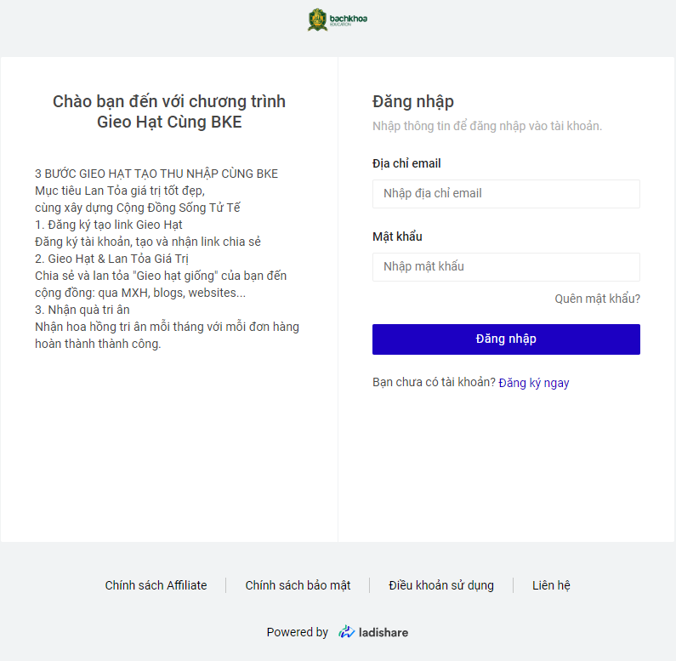Viewport: 676px width, 661px height.
Task: Focus the "Nhập địa chỉ email" field
Action: [x=506, y=194]
